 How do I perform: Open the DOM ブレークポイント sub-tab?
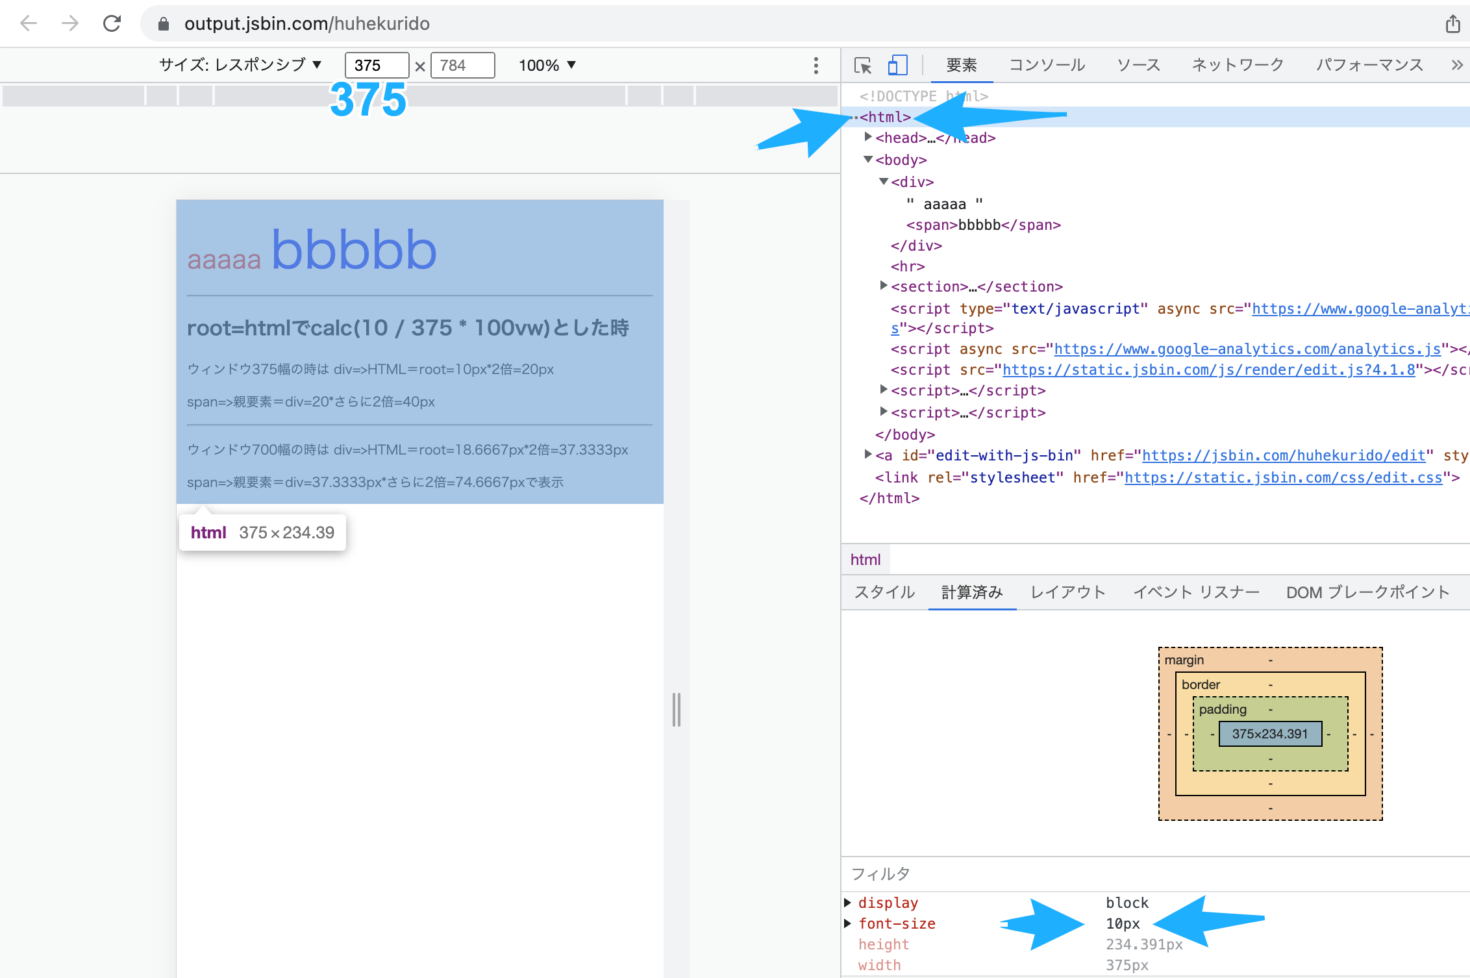coord(1368,592)
